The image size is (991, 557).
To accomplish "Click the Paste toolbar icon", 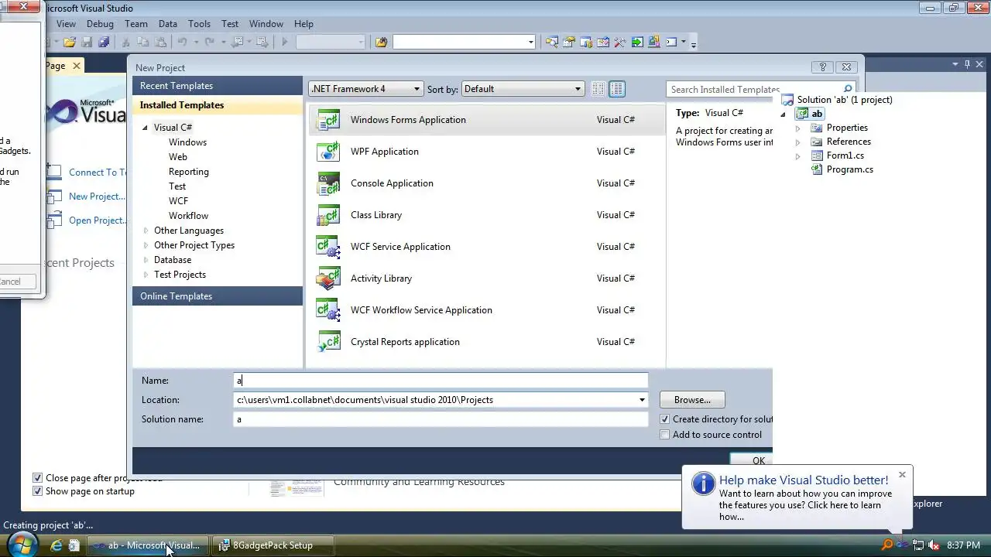I will pos(160,42).
